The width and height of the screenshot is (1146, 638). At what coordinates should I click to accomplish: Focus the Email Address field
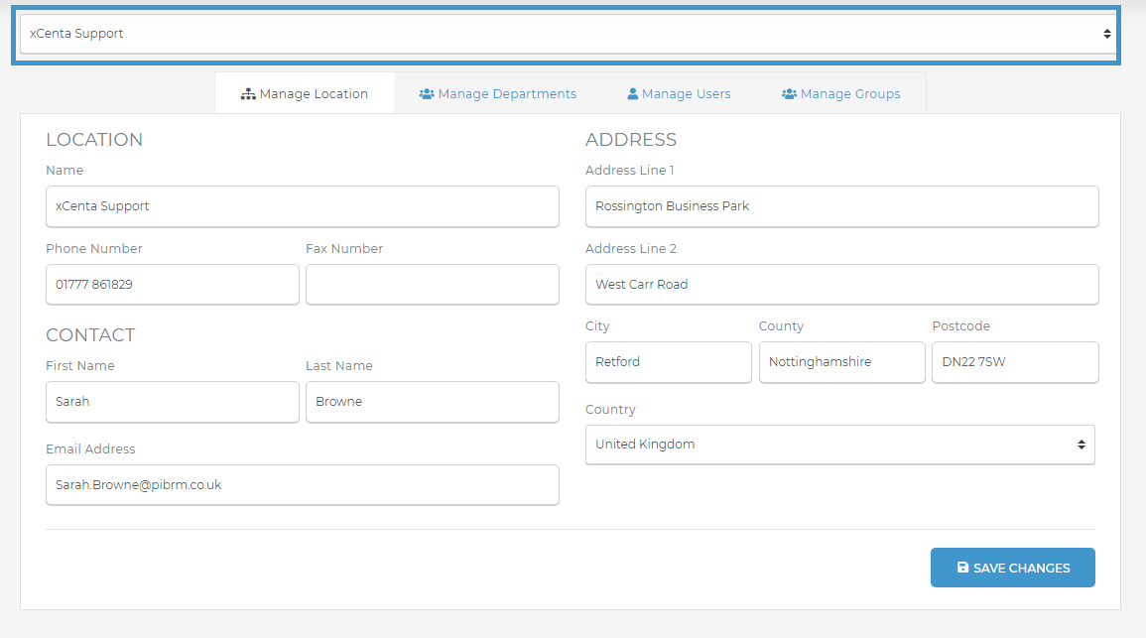coord(303,484)
